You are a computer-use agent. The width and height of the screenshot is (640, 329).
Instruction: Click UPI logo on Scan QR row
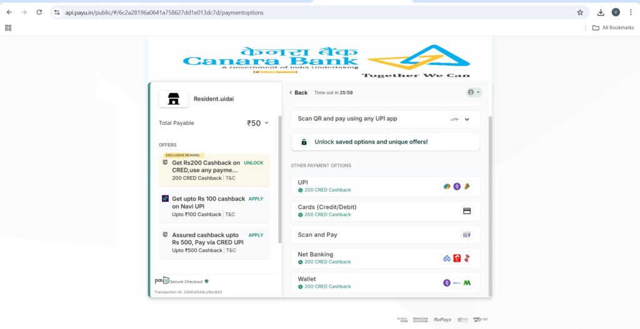tap(454, 119)
